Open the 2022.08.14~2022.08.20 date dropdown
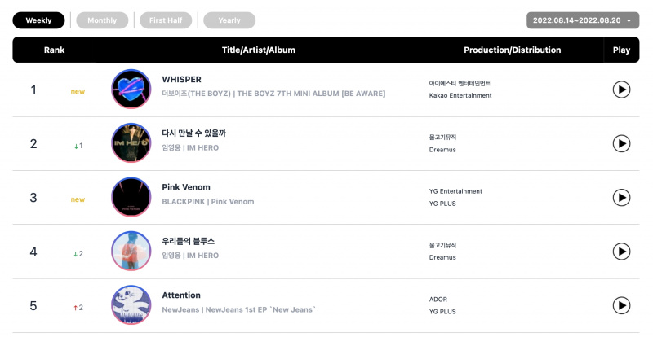The height and width of the screenshot is (337, 653). [x=583, y=20]
